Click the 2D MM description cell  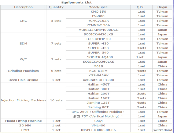(23, 125)
